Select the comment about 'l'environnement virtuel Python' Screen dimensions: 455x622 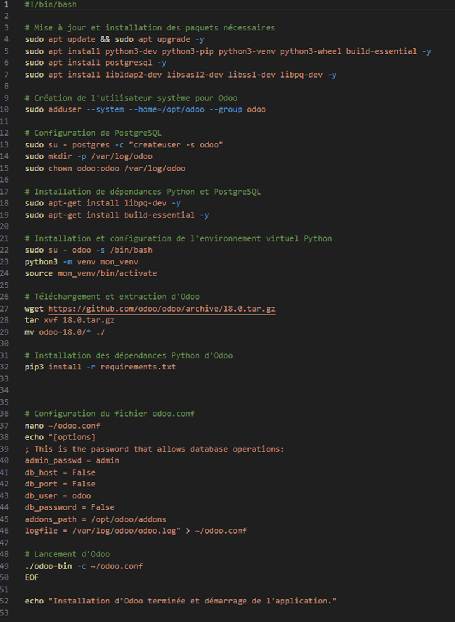(178, 238)
